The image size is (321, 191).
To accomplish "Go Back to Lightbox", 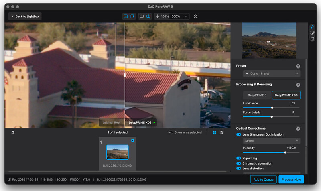I will point(25,16).
